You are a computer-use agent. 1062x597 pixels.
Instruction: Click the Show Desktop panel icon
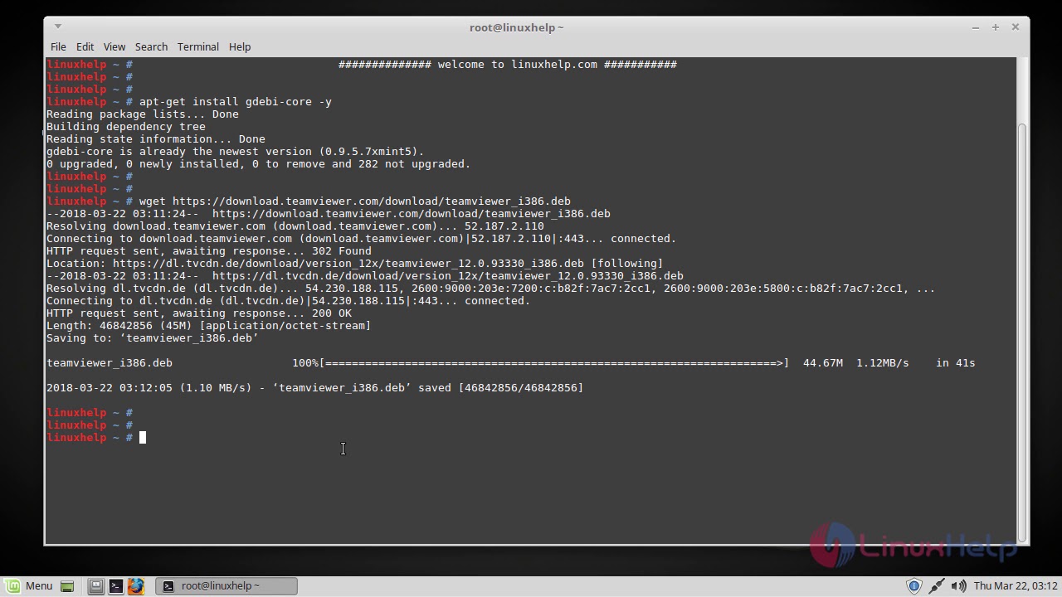[x=67, y=586]
